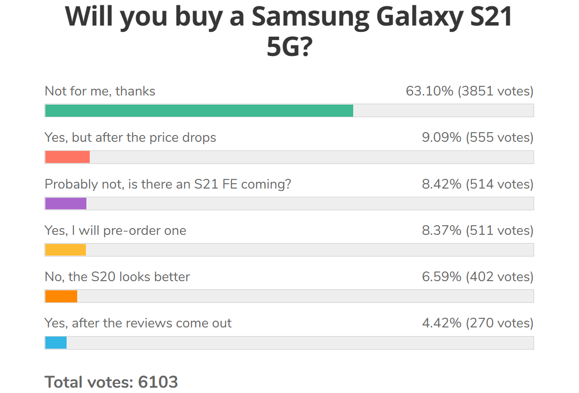
Task: Click the 8.42% (514 votes) figure
Action: [x=478, y=184]
